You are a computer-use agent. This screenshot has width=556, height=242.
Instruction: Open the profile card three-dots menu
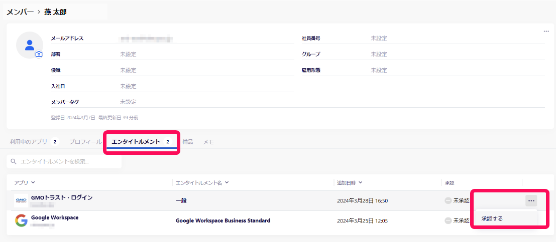(x=546, y=31)
